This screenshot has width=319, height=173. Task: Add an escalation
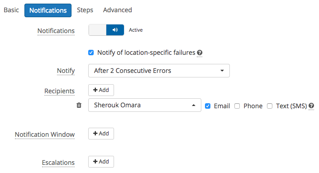pyautogui.click(x=101, y=162)
